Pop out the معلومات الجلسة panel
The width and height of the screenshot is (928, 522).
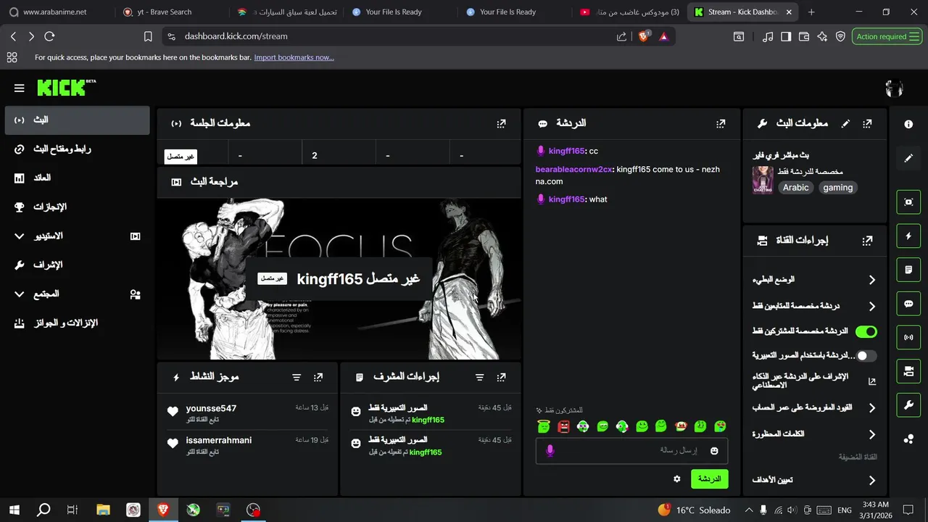(501, 123)
